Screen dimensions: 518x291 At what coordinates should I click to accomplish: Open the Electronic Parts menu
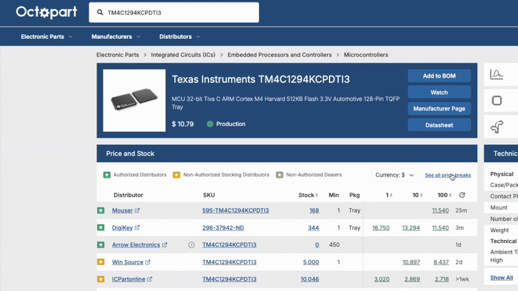[x=42, y=37]
